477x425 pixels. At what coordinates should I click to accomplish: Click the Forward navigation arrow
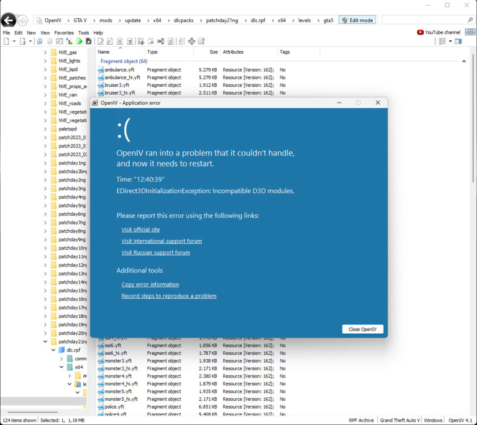(x=22, y=20)
